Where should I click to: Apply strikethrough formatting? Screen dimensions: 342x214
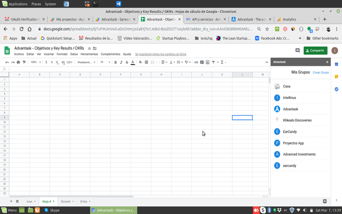tap(127, 62)
